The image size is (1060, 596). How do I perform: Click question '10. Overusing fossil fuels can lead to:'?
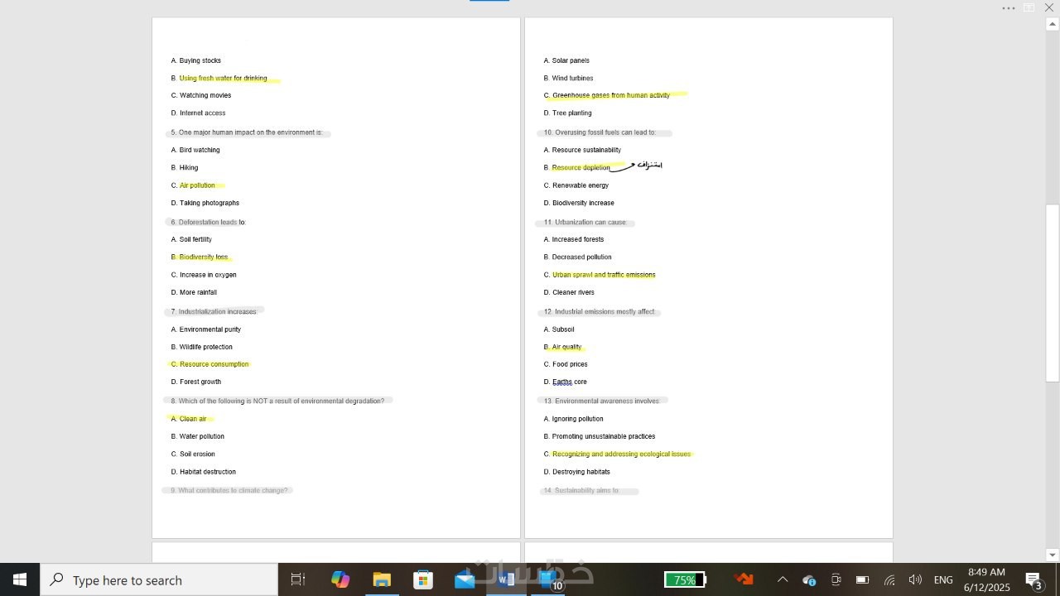[600, 132]
